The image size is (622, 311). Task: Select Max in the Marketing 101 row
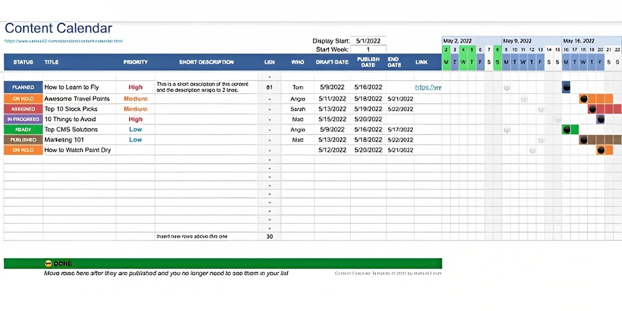(298, 140)
